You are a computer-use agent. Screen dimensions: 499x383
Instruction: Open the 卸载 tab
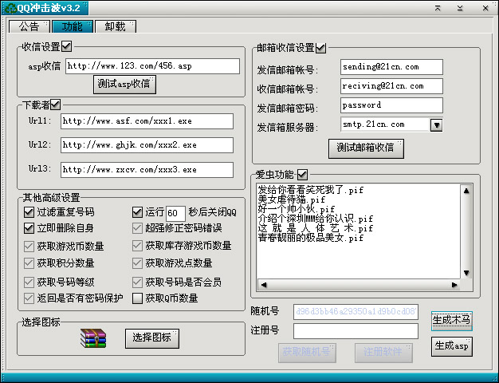coord(116,26)
